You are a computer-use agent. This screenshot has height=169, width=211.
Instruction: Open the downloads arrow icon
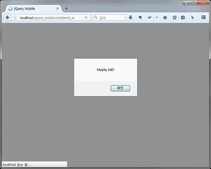point(130,18)
